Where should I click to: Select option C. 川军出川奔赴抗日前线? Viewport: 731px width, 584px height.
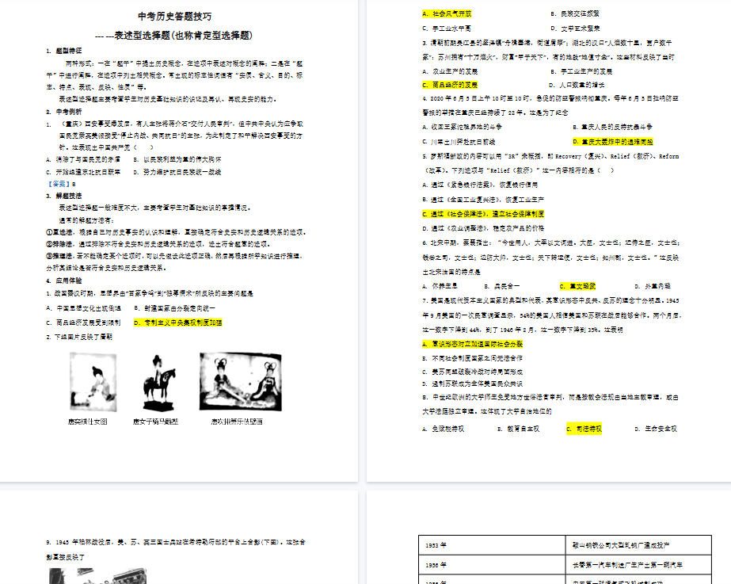coord(459,142)
